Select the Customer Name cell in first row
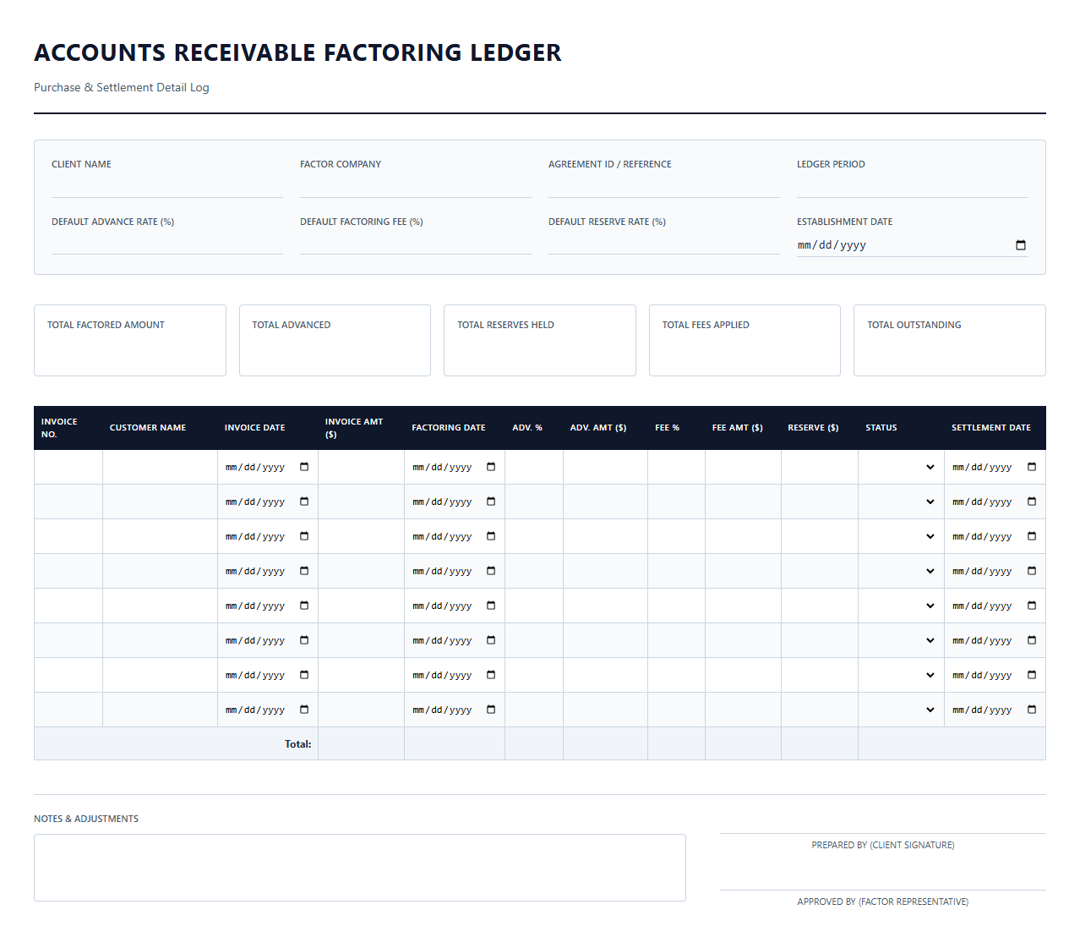The image size is (1080, 943). tap(160, 467)
